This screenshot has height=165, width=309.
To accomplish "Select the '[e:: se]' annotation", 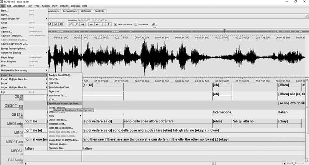I will 103,85.
